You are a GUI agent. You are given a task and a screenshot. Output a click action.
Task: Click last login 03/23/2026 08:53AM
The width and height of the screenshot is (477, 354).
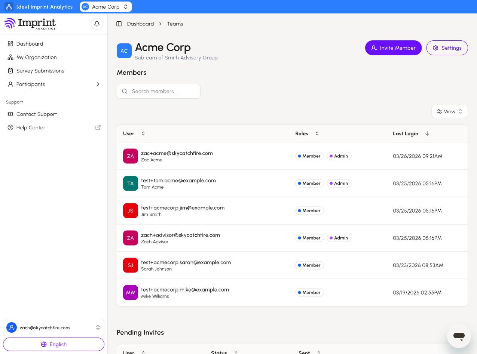418,265
